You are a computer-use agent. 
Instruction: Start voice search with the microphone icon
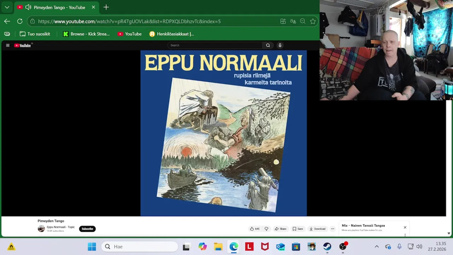click(x=280, y=45)
